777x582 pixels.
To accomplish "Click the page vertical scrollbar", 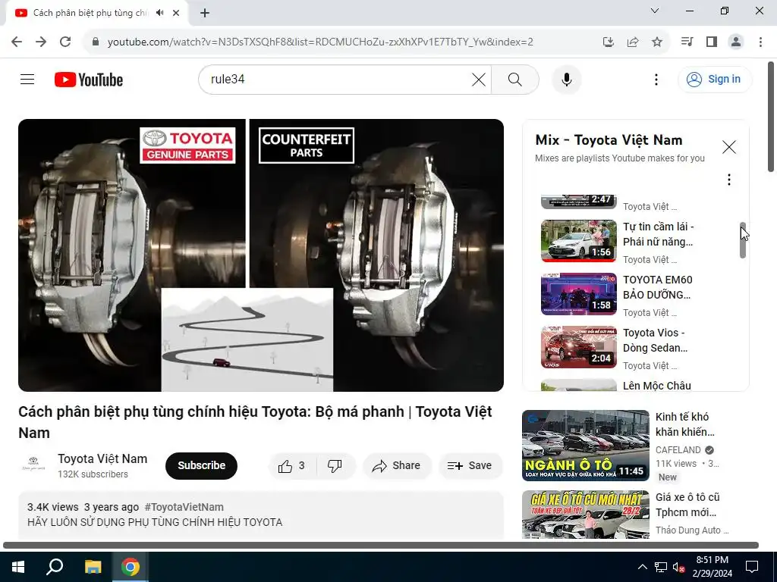I will 771,117.
